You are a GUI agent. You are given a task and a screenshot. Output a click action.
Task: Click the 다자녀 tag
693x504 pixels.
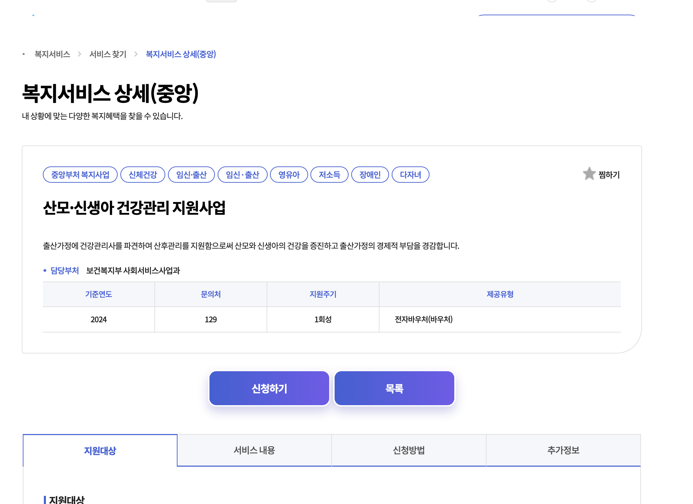[410, 175]
